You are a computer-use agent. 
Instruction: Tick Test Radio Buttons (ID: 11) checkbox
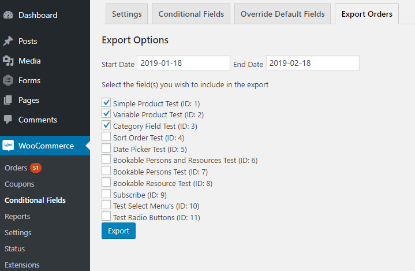(106, 216)
